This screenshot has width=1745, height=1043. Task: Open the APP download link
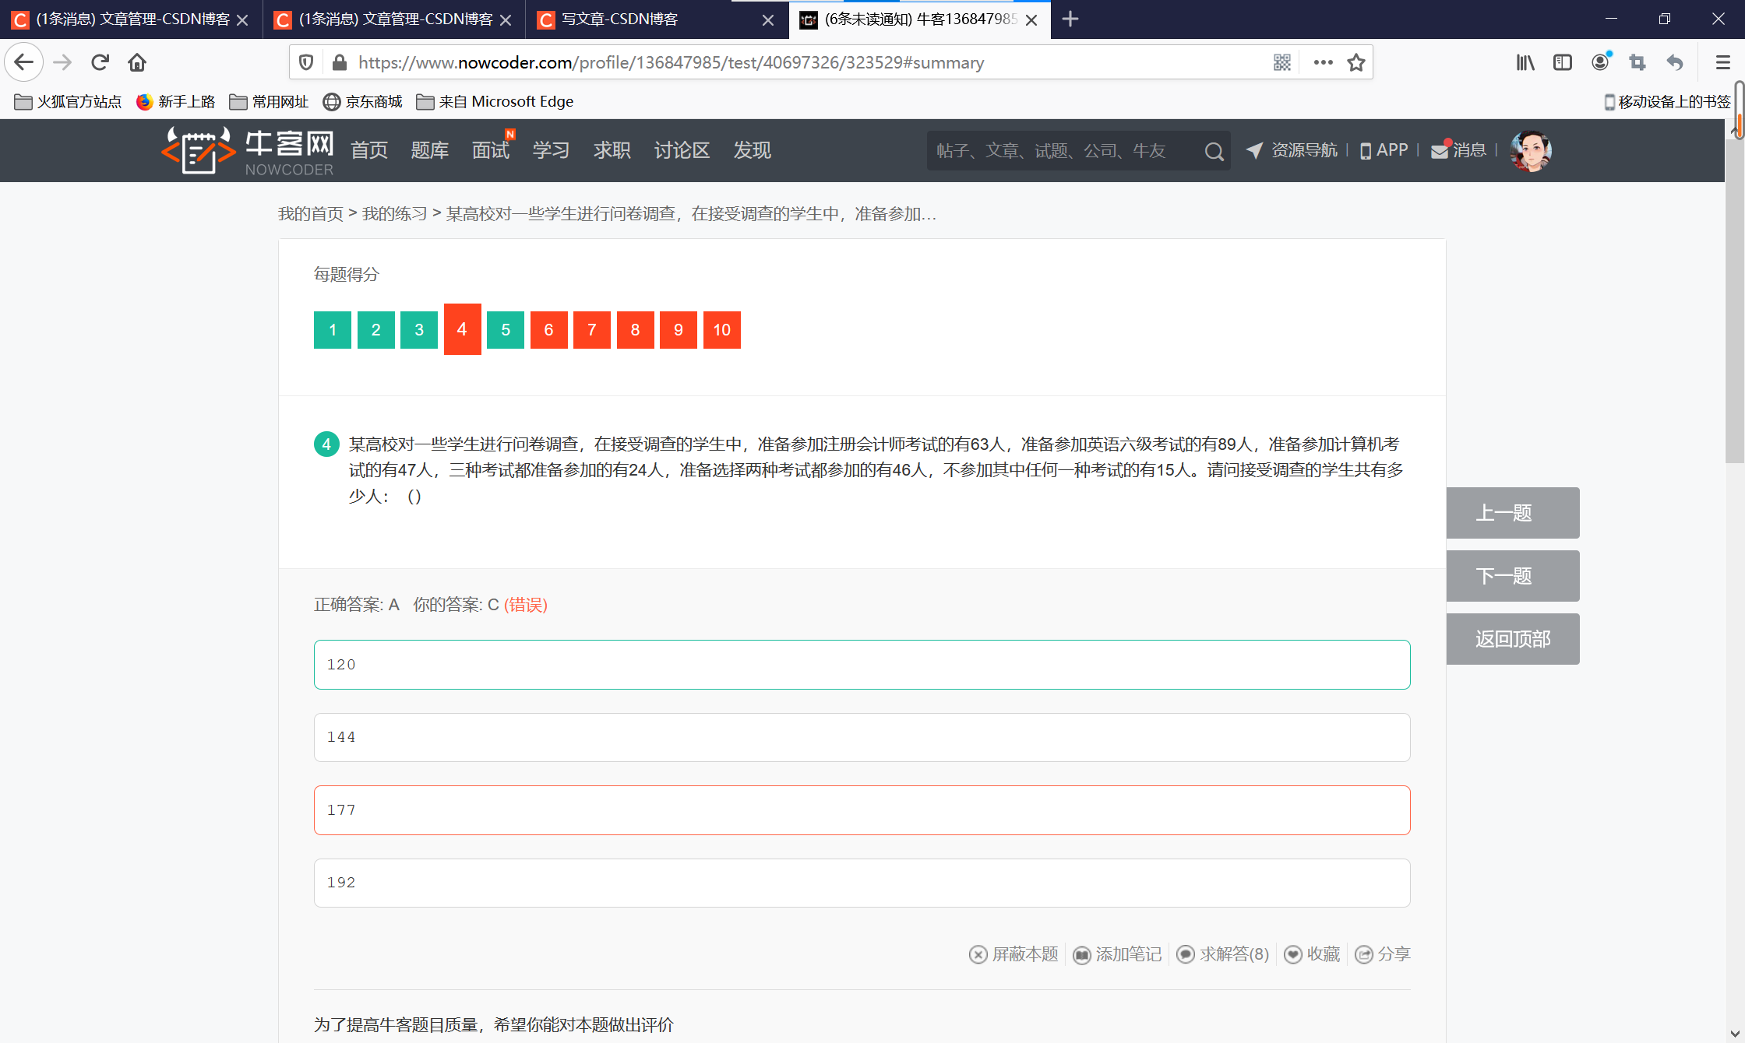1384,150
